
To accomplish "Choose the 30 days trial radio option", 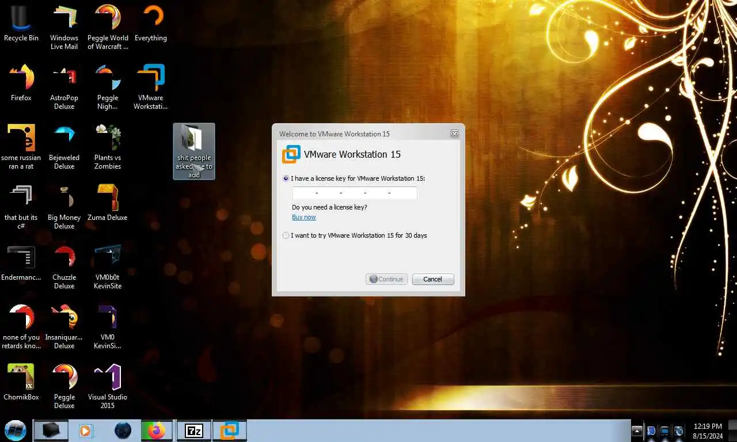I will coord(286,235).
